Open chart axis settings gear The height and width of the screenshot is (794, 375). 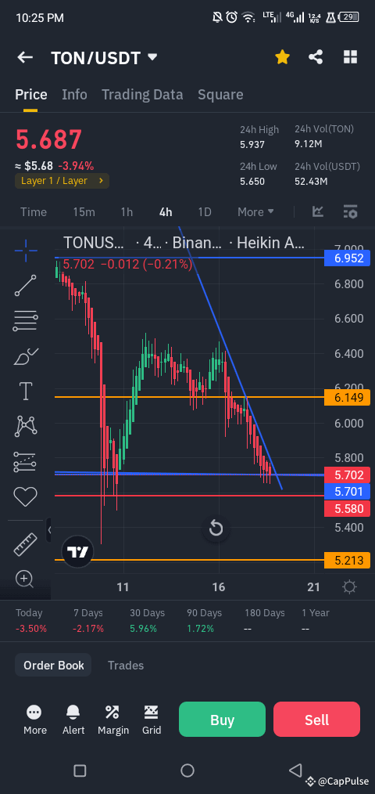(349, 587)
